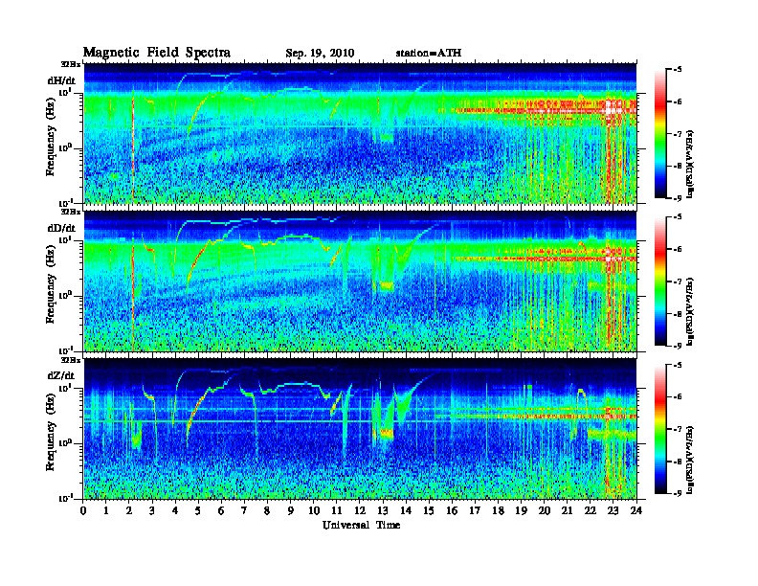Image resolution: width=758 pixels, height=586 pixels.
Task: Click hour "14" on the Universal Time axis
Action: point(406,510)
